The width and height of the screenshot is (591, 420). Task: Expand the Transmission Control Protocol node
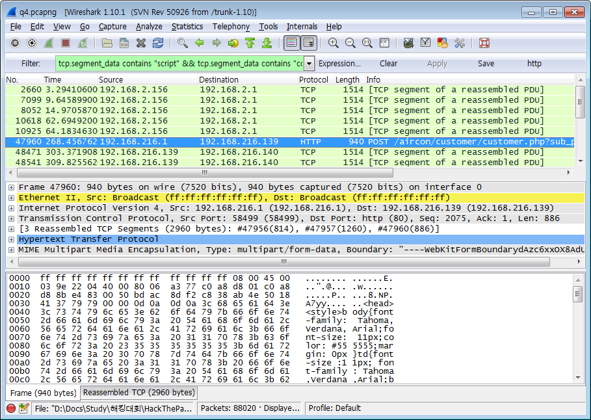pos(11,218)
